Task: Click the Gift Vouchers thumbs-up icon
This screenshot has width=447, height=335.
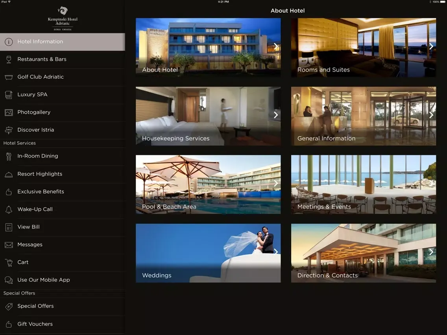Action: (x=9, y=324)
